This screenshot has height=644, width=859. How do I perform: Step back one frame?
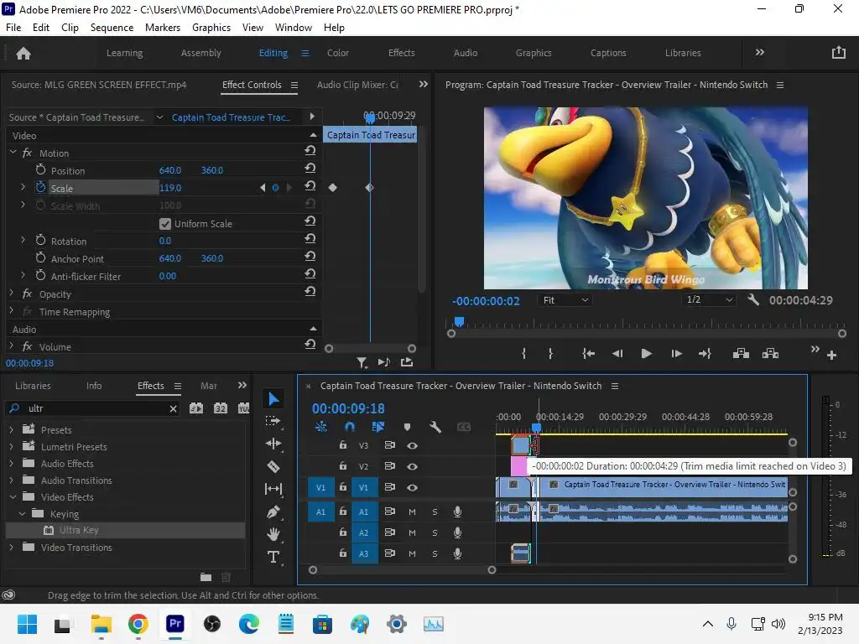[617, 354]
